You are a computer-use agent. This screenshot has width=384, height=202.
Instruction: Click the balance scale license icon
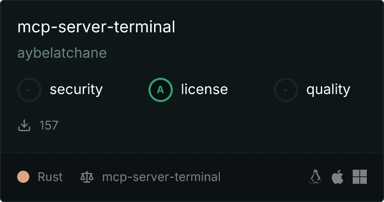(x=87, y=177)
